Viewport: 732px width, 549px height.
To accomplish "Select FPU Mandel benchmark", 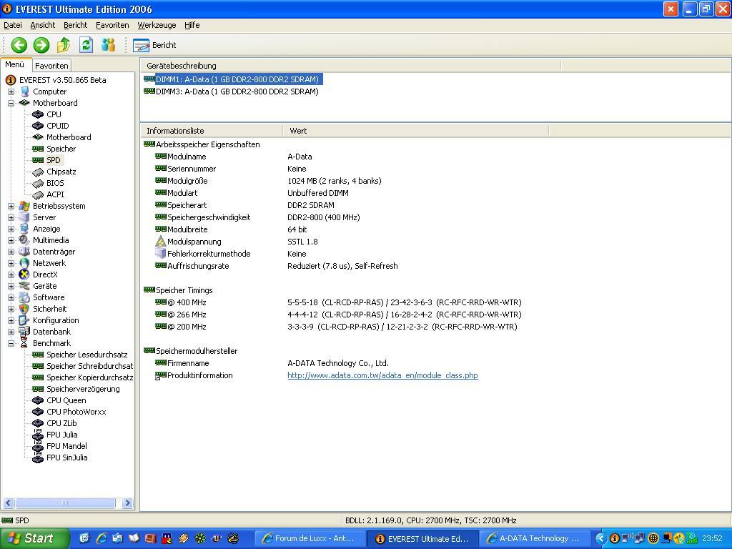I will (x=66, y=446).
